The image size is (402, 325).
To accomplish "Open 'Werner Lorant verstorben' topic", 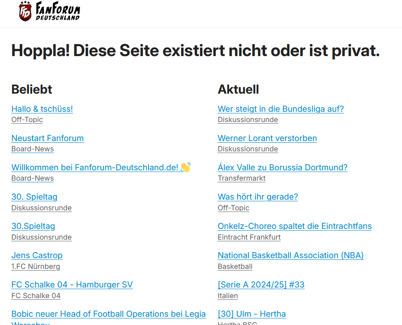I will (267, 138).
